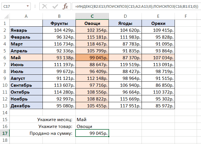Click the Укажите товар label
The width and height of the screenshot is (201, 144).
tap(55, 127)
